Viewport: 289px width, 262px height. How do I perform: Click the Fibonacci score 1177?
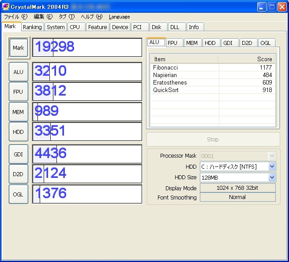pyautogui.click(x=266, y=67)
